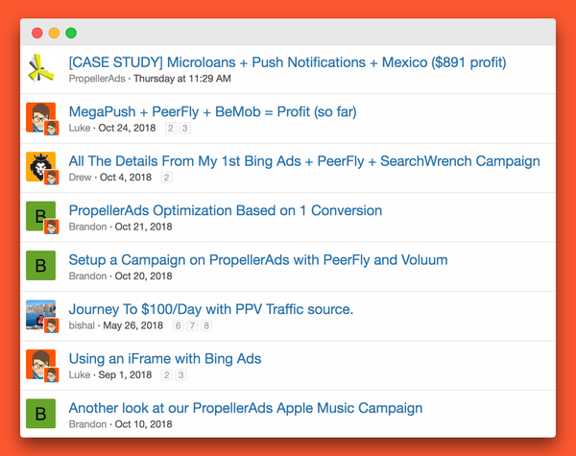Open Using an iFrame with Bing Ads
Viewport: 576px width, 456px height.
[164, 359]
